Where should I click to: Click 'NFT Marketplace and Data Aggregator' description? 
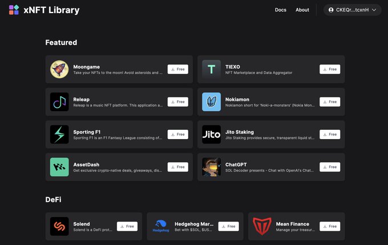coord(258,72)
